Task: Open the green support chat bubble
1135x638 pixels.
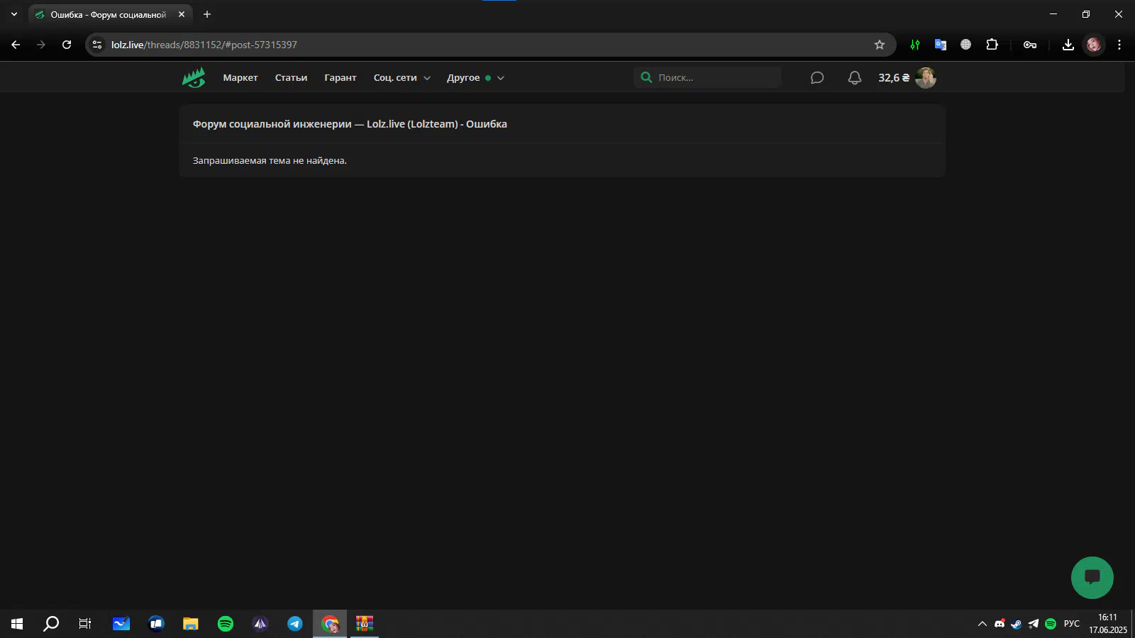Action: tap(1092, 578)
